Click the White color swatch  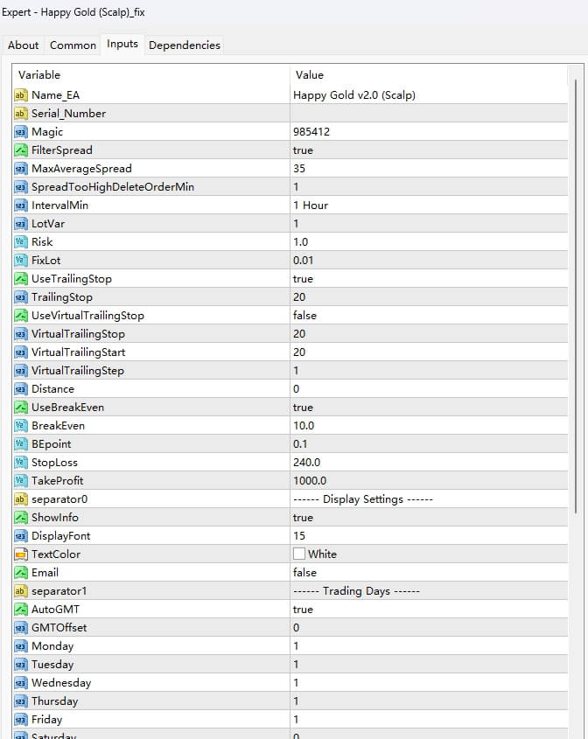(x=299, y=554)
